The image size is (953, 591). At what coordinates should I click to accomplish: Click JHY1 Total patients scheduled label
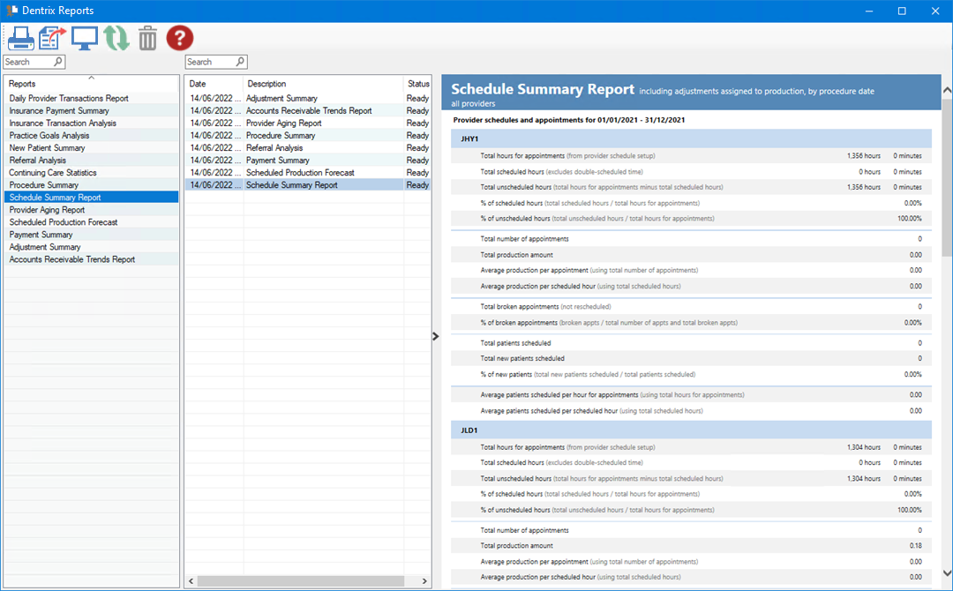tap(515, 343)
